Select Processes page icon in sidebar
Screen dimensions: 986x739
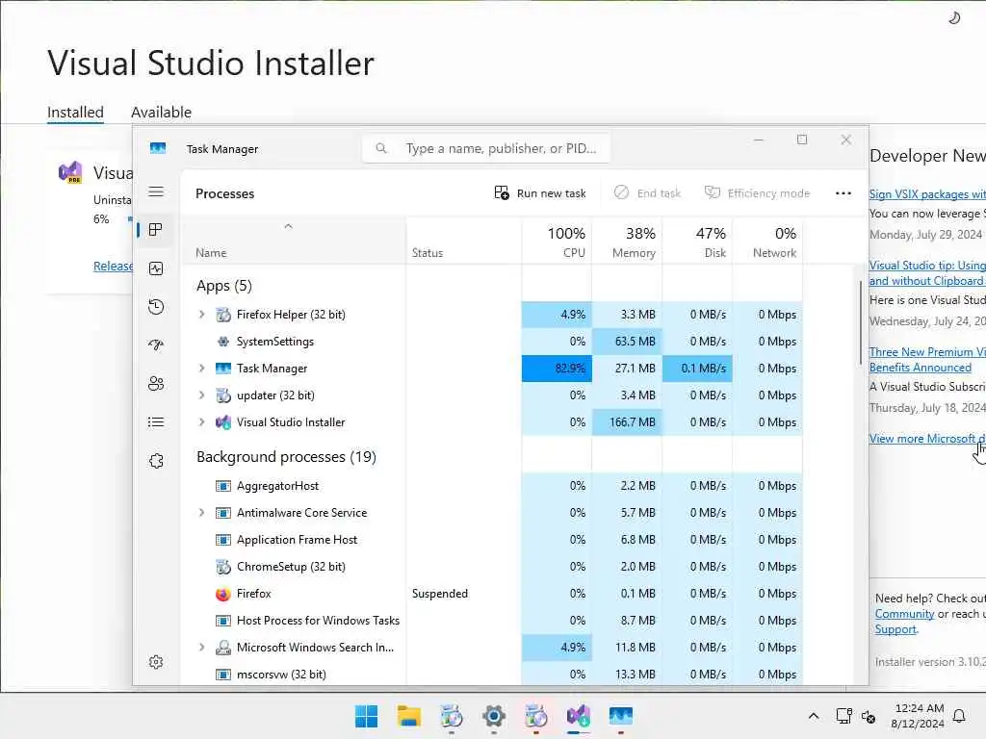(x=156, y=230)
